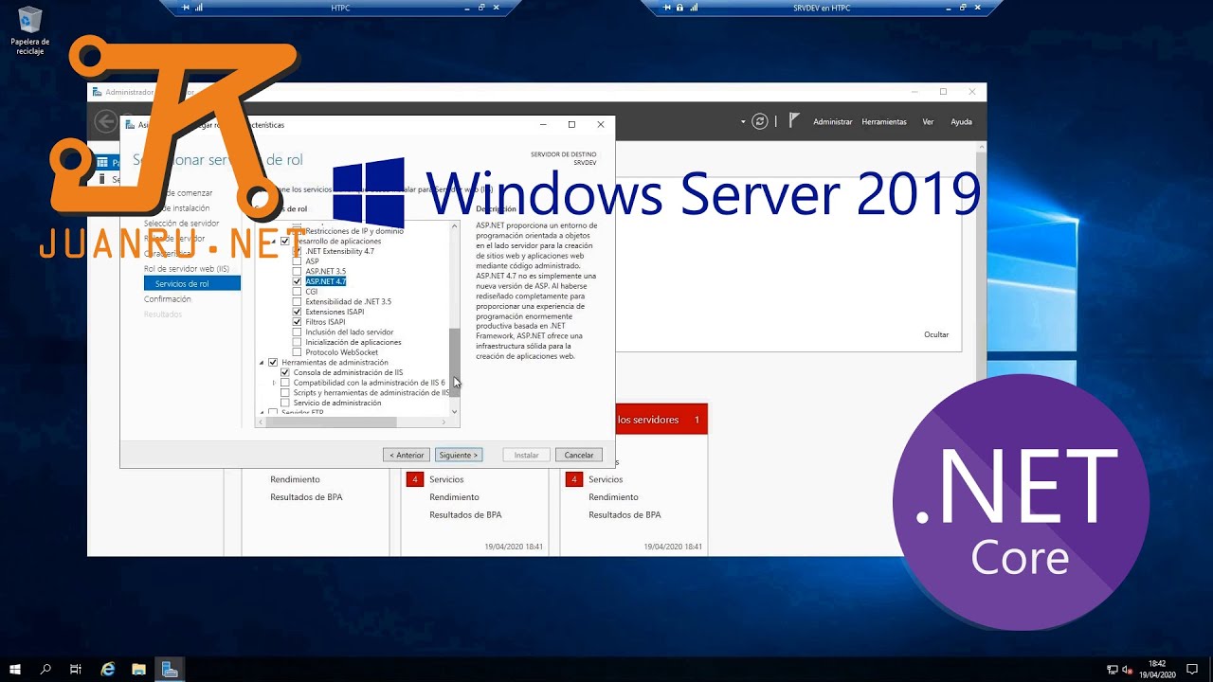Screen dimensions: 1213x682
Task: Open the Administrar menu
Action: point(833,122)
